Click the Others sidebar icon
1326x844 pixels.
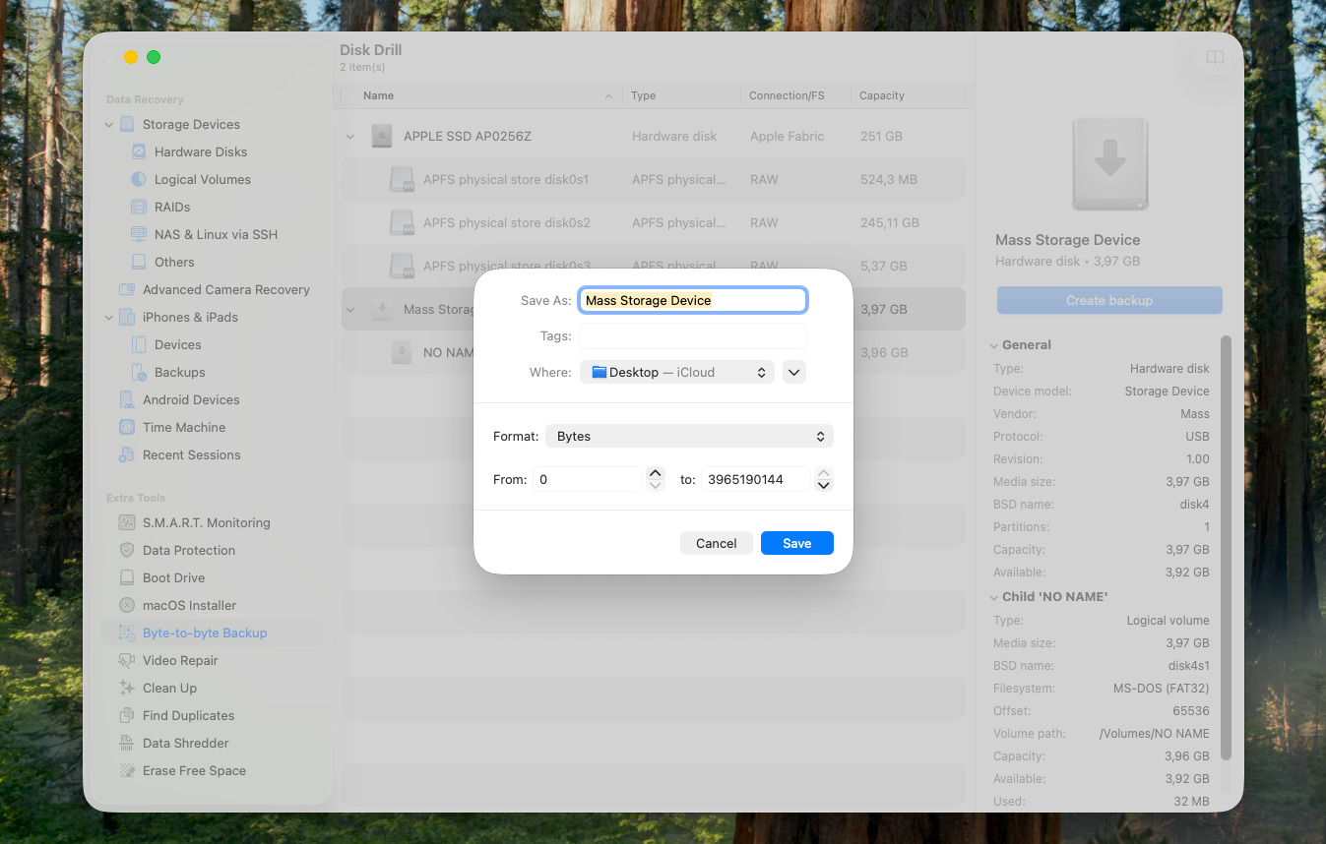click(x=139, y=263)
